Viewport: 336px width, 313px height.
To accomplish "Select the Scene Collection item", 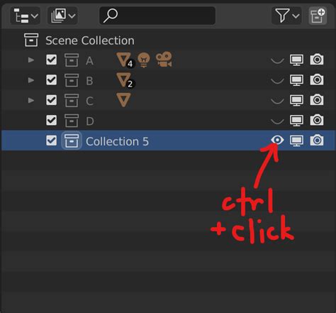I will pos(90,40).
